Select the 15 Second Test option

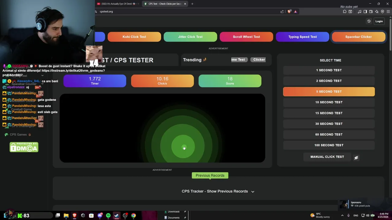tap(329, 113)
